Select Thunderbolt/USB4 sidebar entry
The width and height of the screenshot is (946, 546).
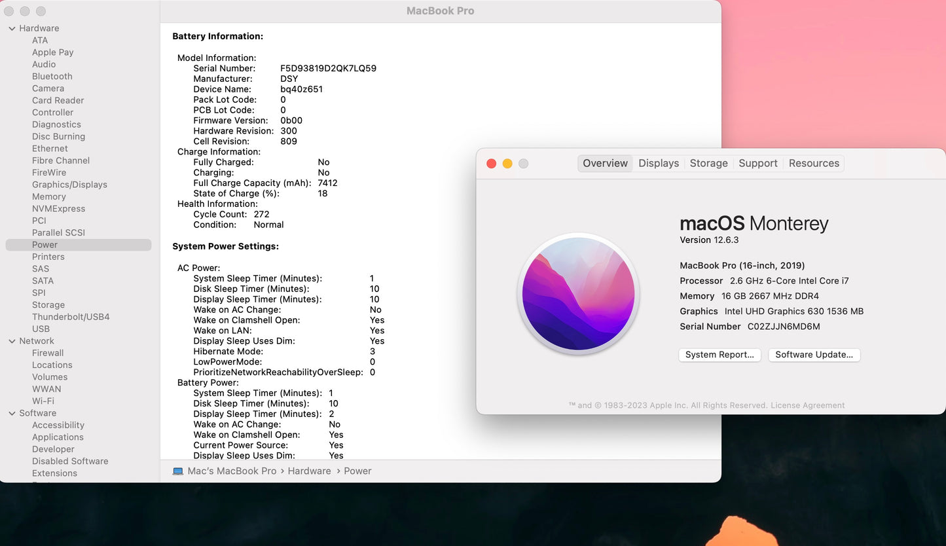coord(71,317)
